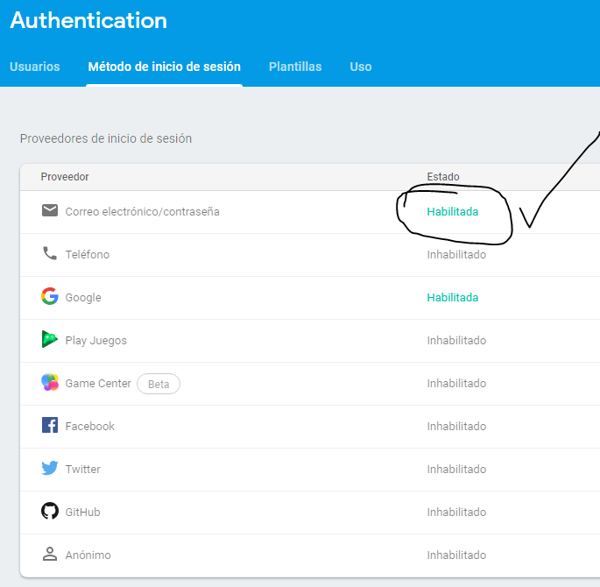Click the Google logo icon

50,297
